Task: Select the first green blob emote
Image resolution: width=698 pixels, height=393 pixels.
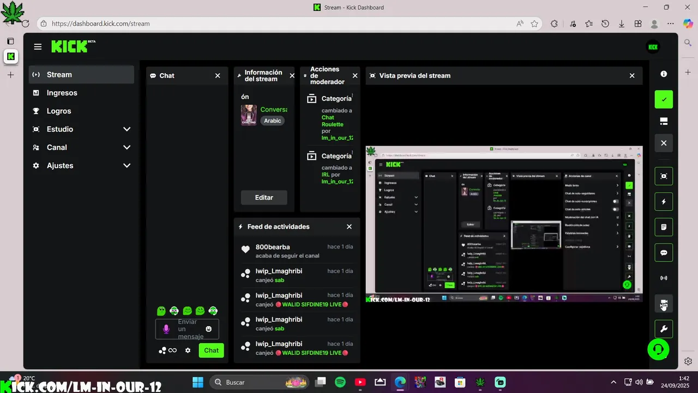Action: 161,311
